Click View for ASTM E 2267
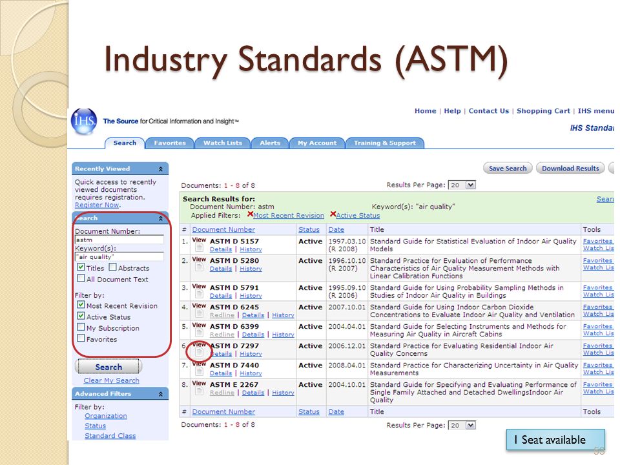The image size is (620, 465). point(199,383)
